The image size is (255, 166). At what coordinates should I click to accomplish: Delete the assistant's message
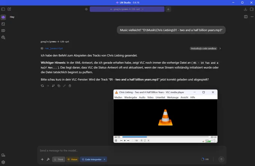click(x=70, y=86)
